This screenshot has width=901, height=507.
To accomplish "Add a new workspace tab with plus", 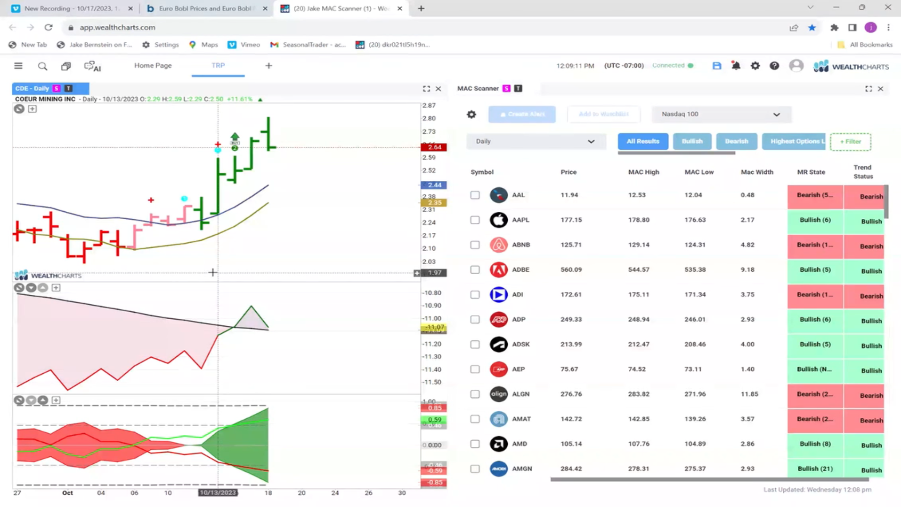I will point(268,66).
